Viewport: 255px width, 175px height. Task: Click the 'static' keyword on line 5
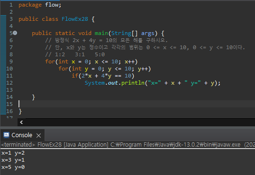[65, 33]
